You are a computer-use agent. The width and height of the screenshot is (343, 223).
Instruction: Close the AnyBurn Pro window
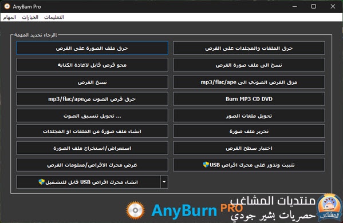pos(333,6)
